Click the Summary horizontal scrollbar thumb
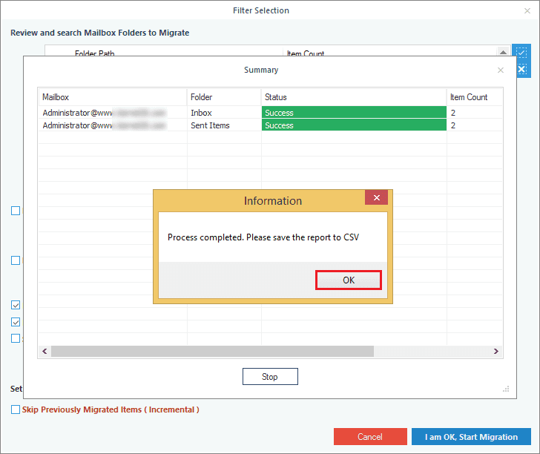 point(223,351)
